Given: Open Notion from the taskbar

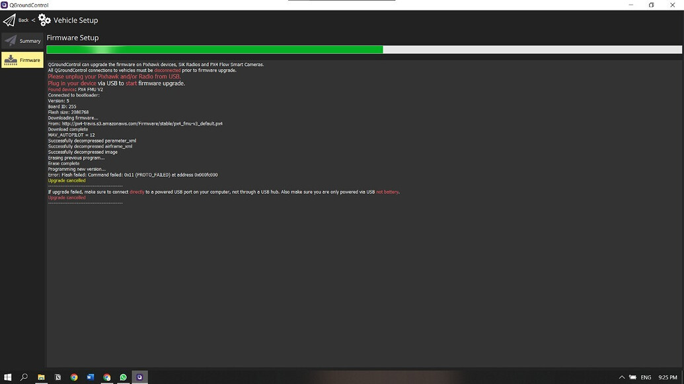Looking at the screenshot, I should coord(57,377).
